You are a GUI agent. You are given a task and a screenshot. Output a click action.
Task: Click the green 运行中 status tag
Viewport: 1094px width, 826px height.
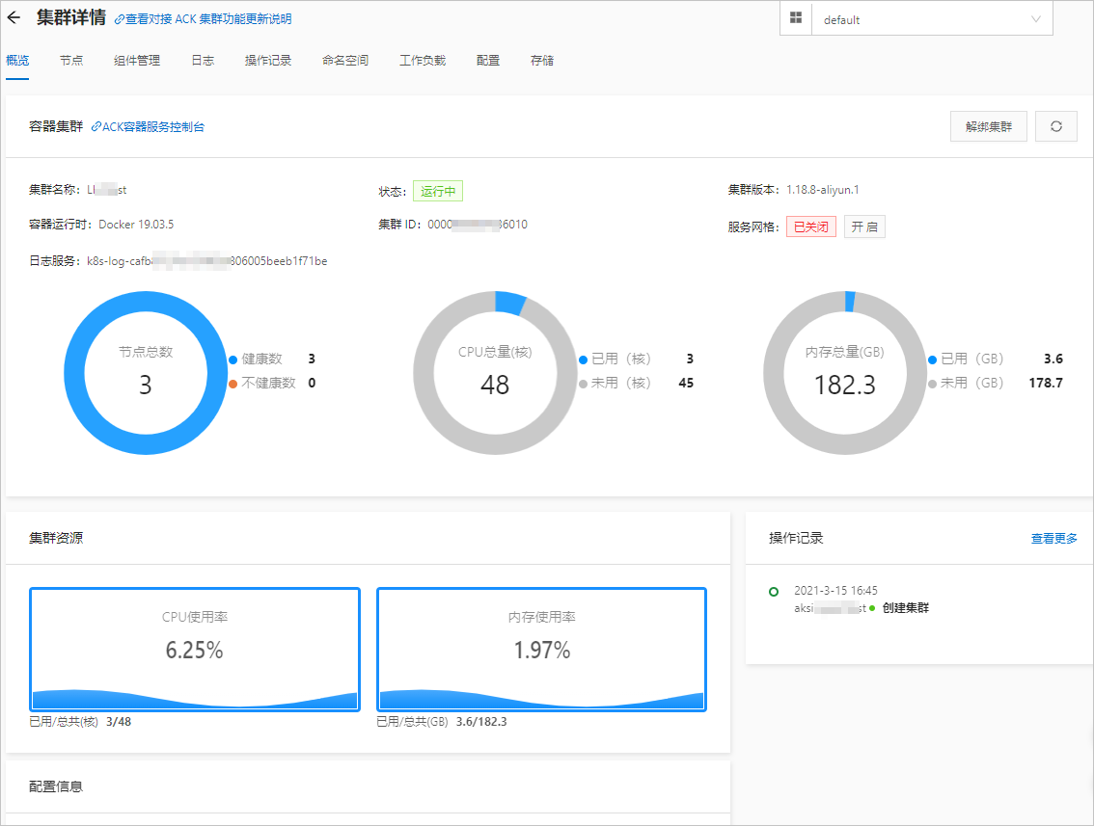[x=437, y=191]
